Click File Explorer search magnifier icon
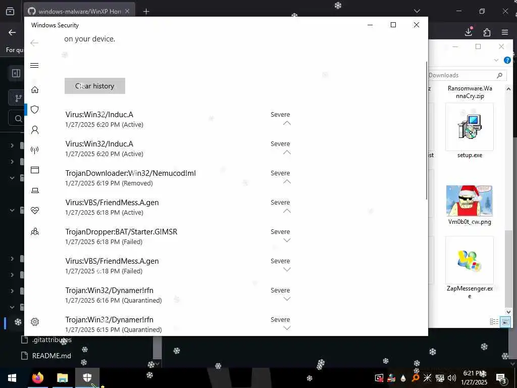 point(500,76)
